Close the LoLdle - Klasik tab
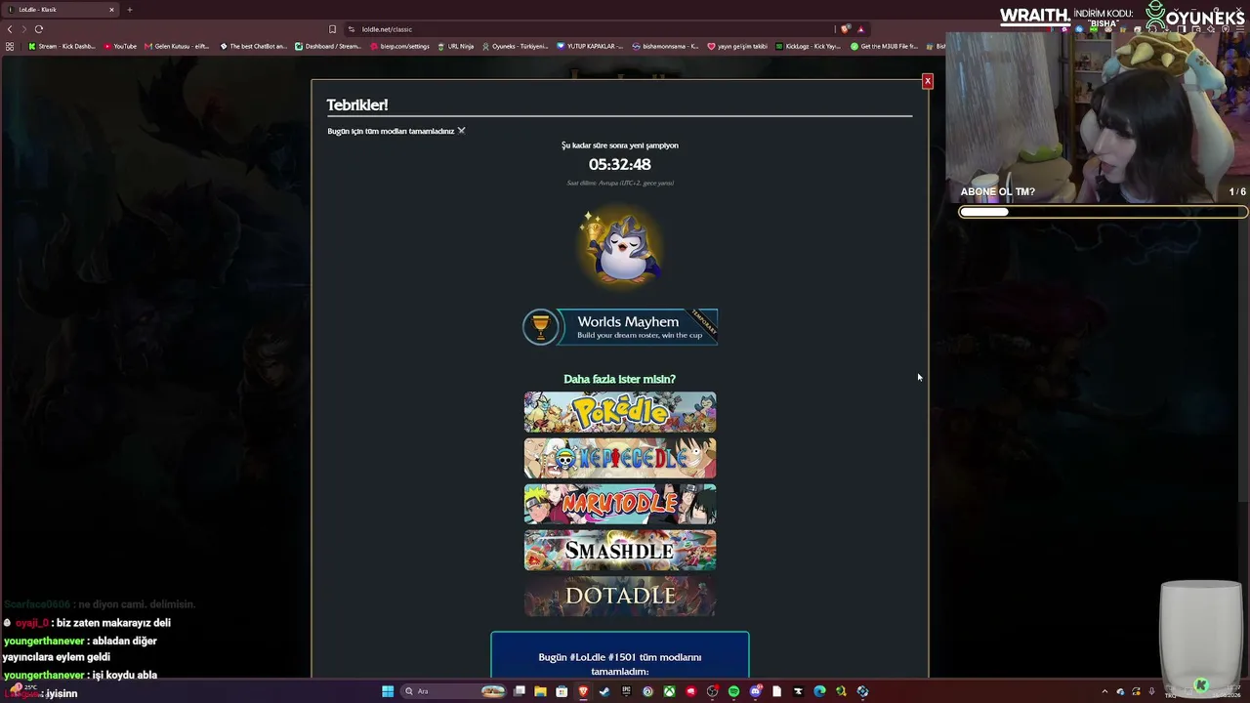 pyautogui.click(x=111, y=10)
